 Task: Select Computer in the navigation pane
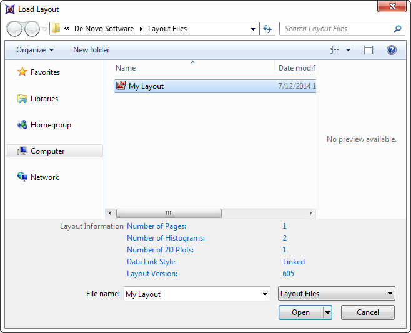point(47,151)
